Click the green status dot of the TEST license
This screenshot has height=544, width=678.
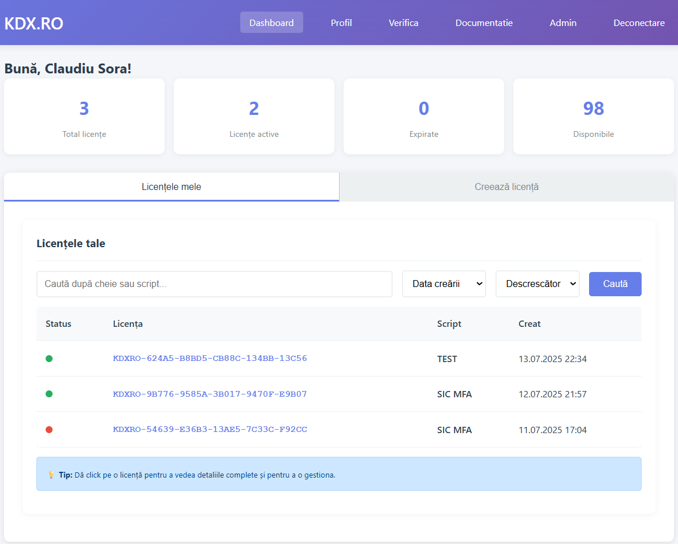tap(49, 358)
